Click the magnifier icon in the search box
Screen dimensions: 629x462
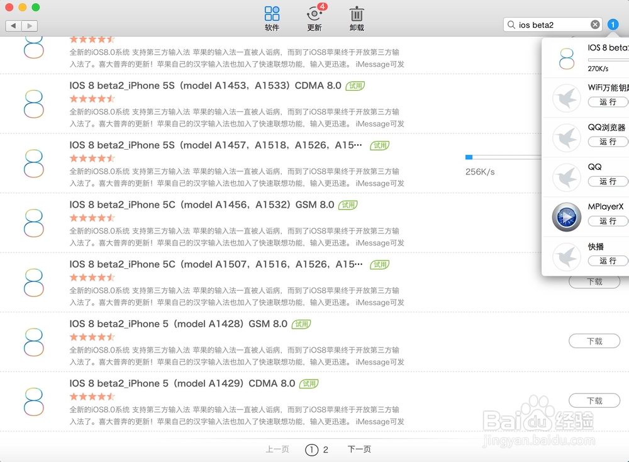511,25
